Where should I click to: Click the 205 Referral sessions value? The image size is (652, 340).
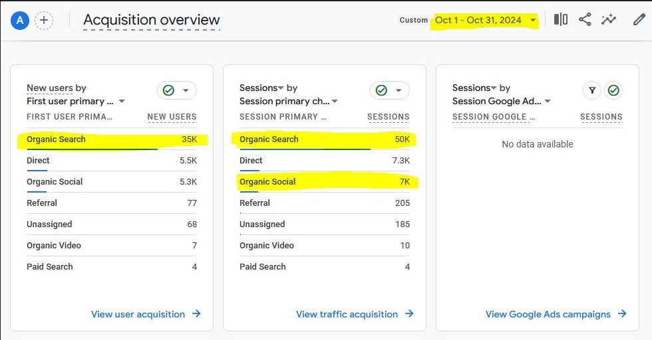(402, 203)
